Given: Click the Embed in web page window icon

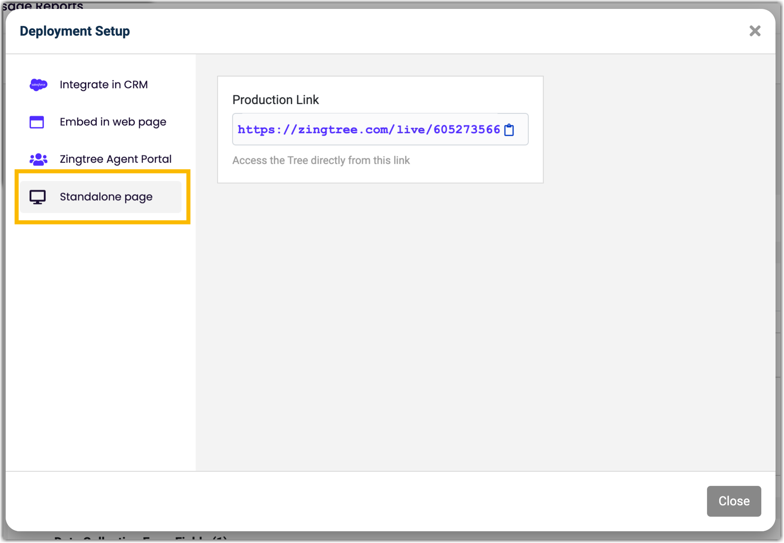Looking at the screenshot, I should click(37, 122).
